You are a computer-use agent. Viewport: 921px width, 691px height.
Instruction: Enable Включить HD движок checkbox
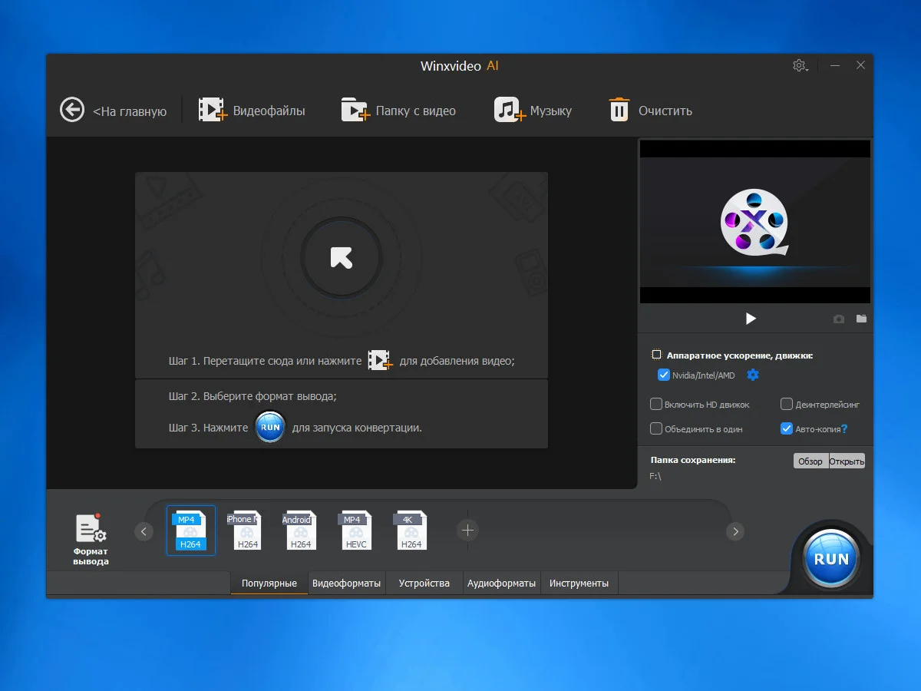(x=656, y=405)
